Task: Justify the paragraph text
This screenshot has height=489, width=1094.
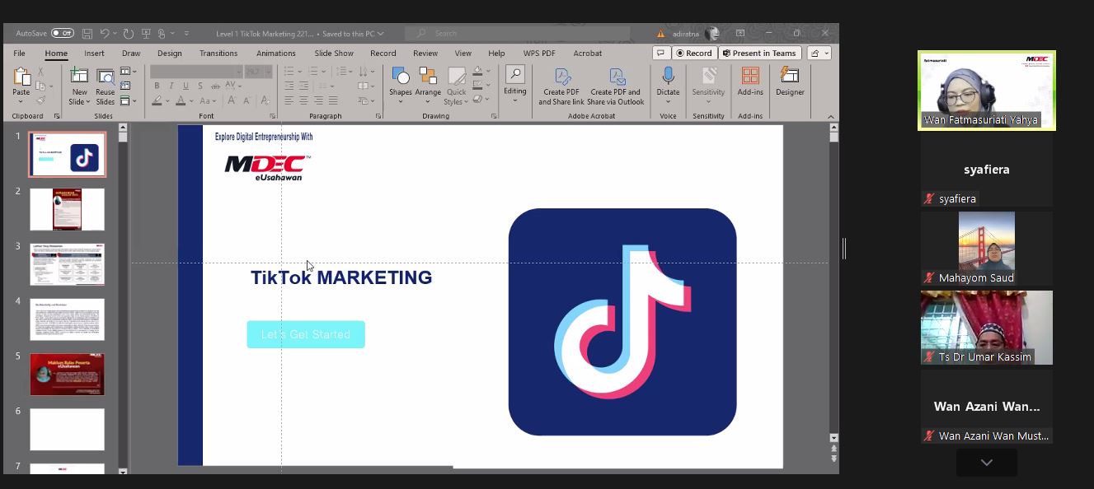Action: coord(333,100)
